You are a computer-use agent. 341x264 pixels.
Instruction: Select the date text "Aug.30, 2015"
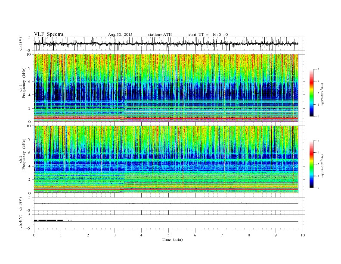[x=120, y=35]
